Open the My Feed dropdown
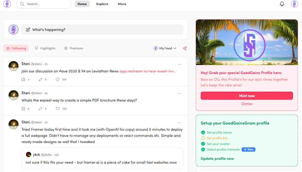The image size is (302, 172). pyautogui.click(x=165, y=48)
